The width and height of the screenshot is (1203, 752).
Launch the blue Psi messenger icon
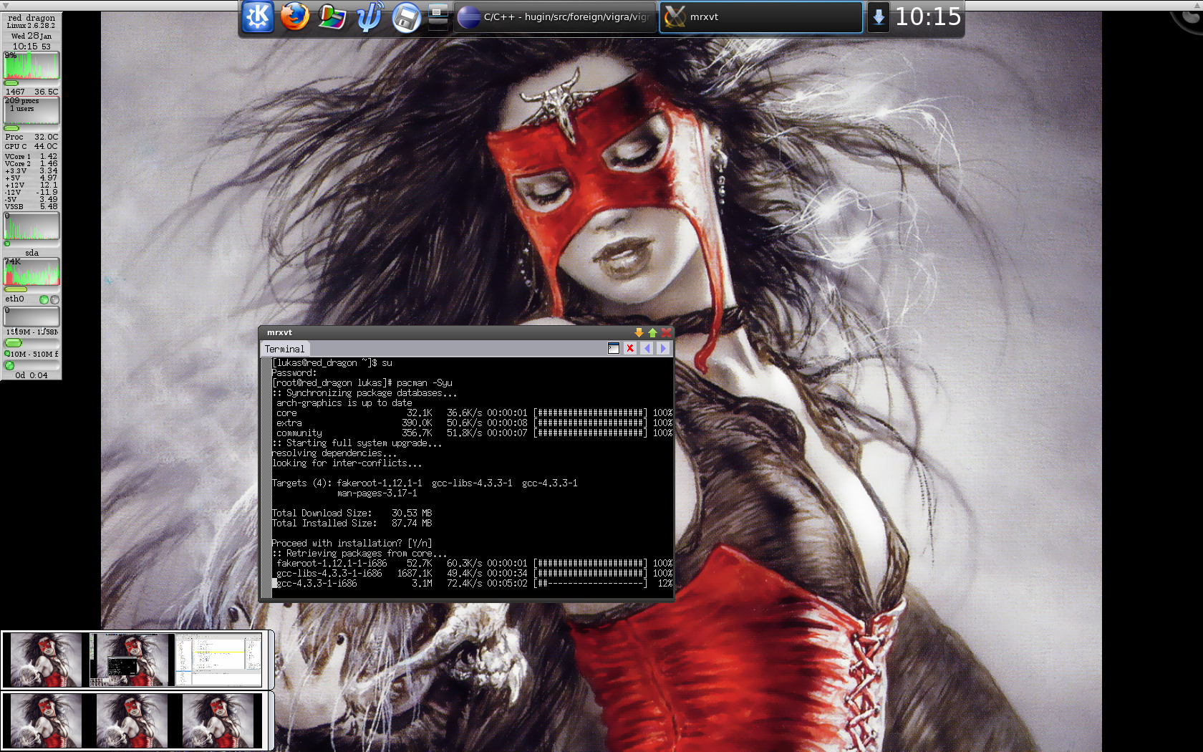[x=369, y=17]
